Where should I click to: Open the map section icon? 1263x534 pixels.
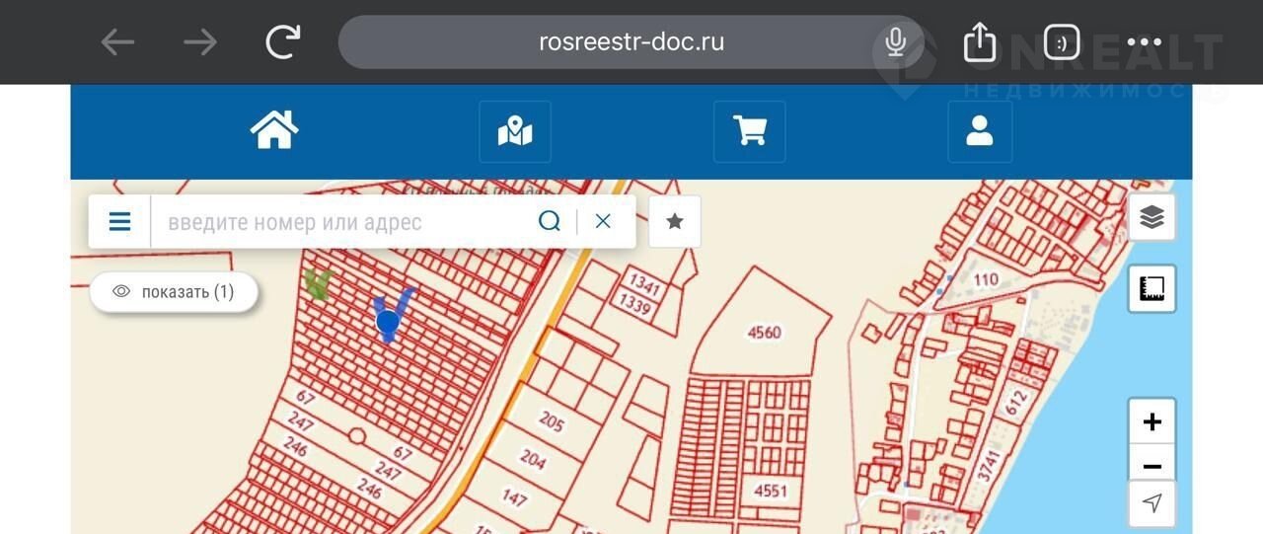pos(515,131)
